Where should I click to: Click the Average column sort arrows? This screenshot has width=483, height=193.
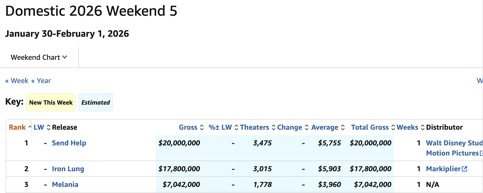tap(343, 127)
